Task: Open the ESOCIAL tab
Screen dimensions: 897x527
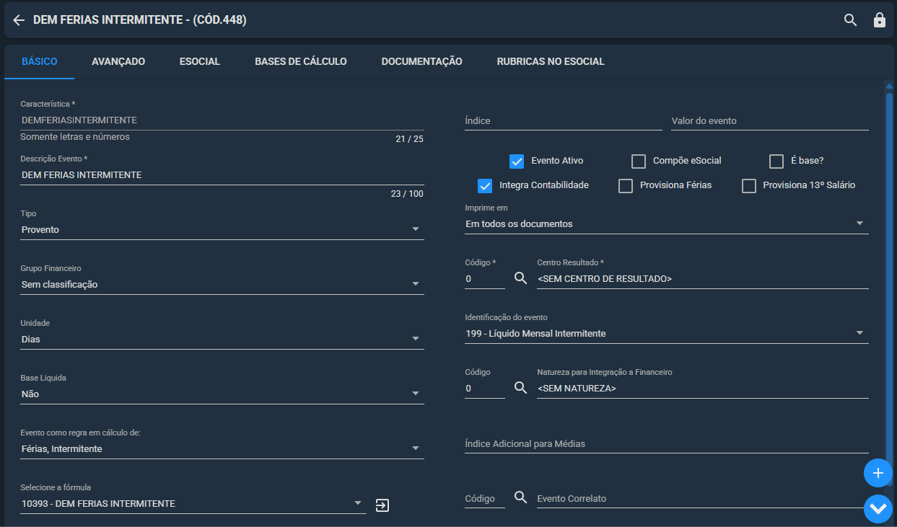Action: point(200,61)
